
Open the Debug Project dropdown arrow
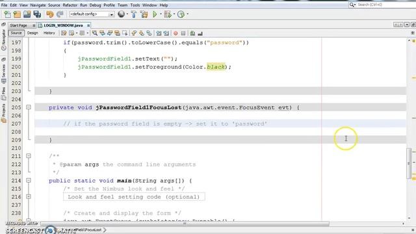[x=174, y=14]
